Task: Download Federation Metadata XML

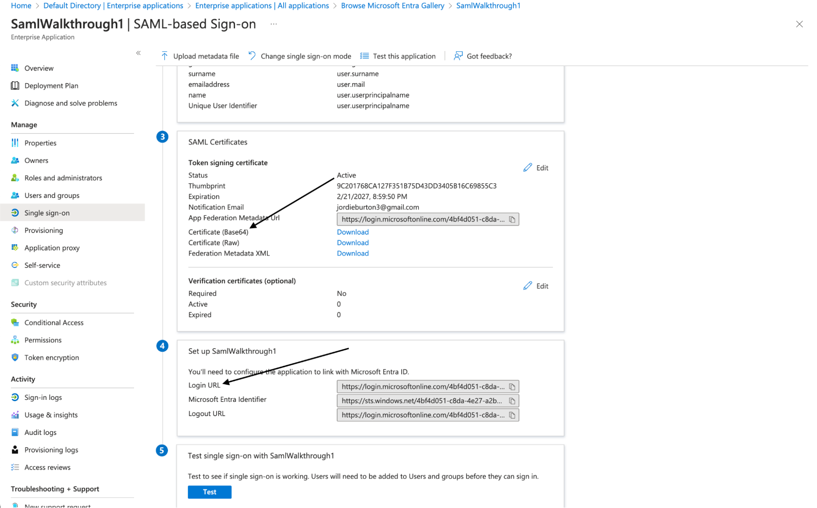Action: 353,253
